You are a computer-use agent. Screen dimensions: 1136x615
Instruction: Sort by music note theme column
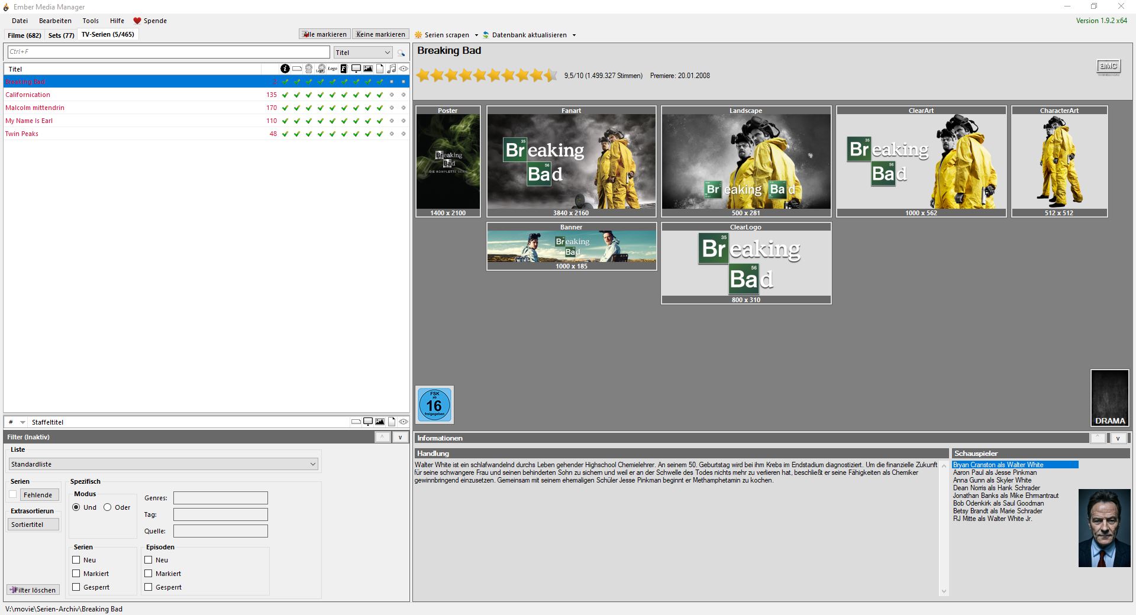click(392, 69)
